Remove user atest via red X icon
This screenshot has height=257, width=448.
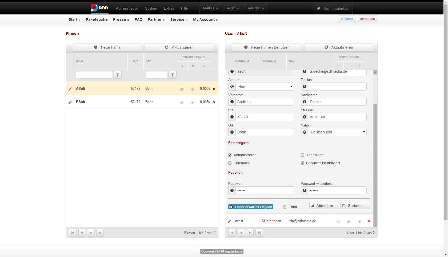click(x=369, y=221)
